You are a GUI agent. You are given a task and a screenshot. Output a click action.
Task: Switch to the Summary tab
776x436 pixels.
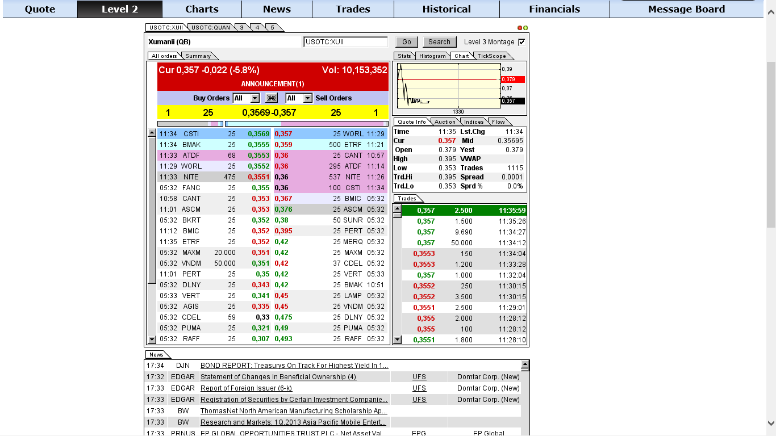tap(198, 56)
